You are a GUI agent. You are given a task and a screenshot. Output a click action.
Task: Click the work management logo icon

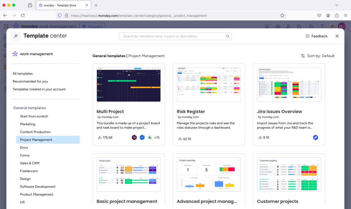pyautogui.click(x=15, y=54)
